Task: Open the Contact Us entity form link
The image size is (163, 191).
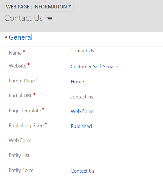Action: [83, 171]
